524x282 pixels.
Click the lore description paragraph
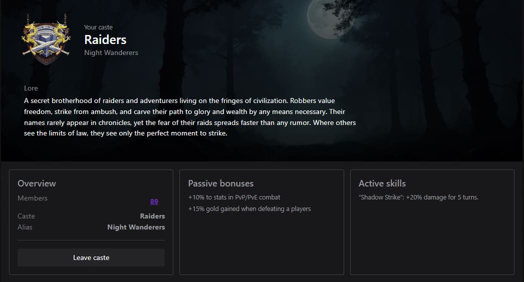tap(190, 117)
